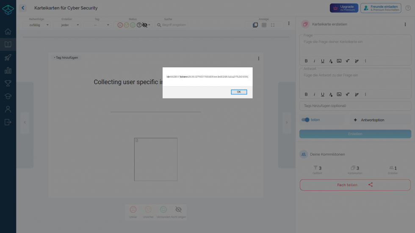Insert image in the Frage editor
Viewport: 415px width, 233px height.
point(339,61)
